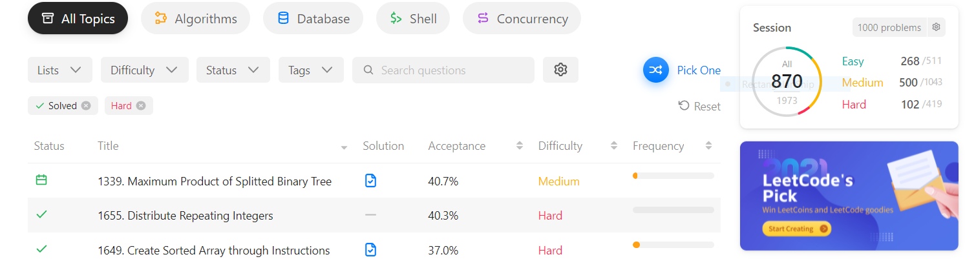Select the Database topic tab
This screenshot has width=965, height=259.
[x=313, y=19]
